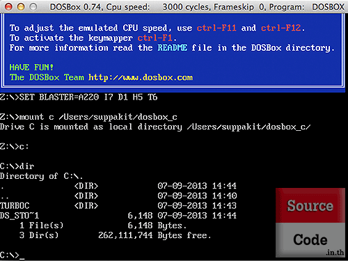Click the ctrl-F12 shortcut text
The height and width of the screenshot is (261, 348).
tap(281, 28)
